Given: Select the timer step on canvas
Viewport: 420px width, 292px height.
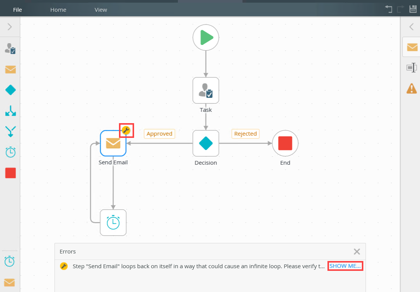Looking at the screenshot, I should [113, 222].
